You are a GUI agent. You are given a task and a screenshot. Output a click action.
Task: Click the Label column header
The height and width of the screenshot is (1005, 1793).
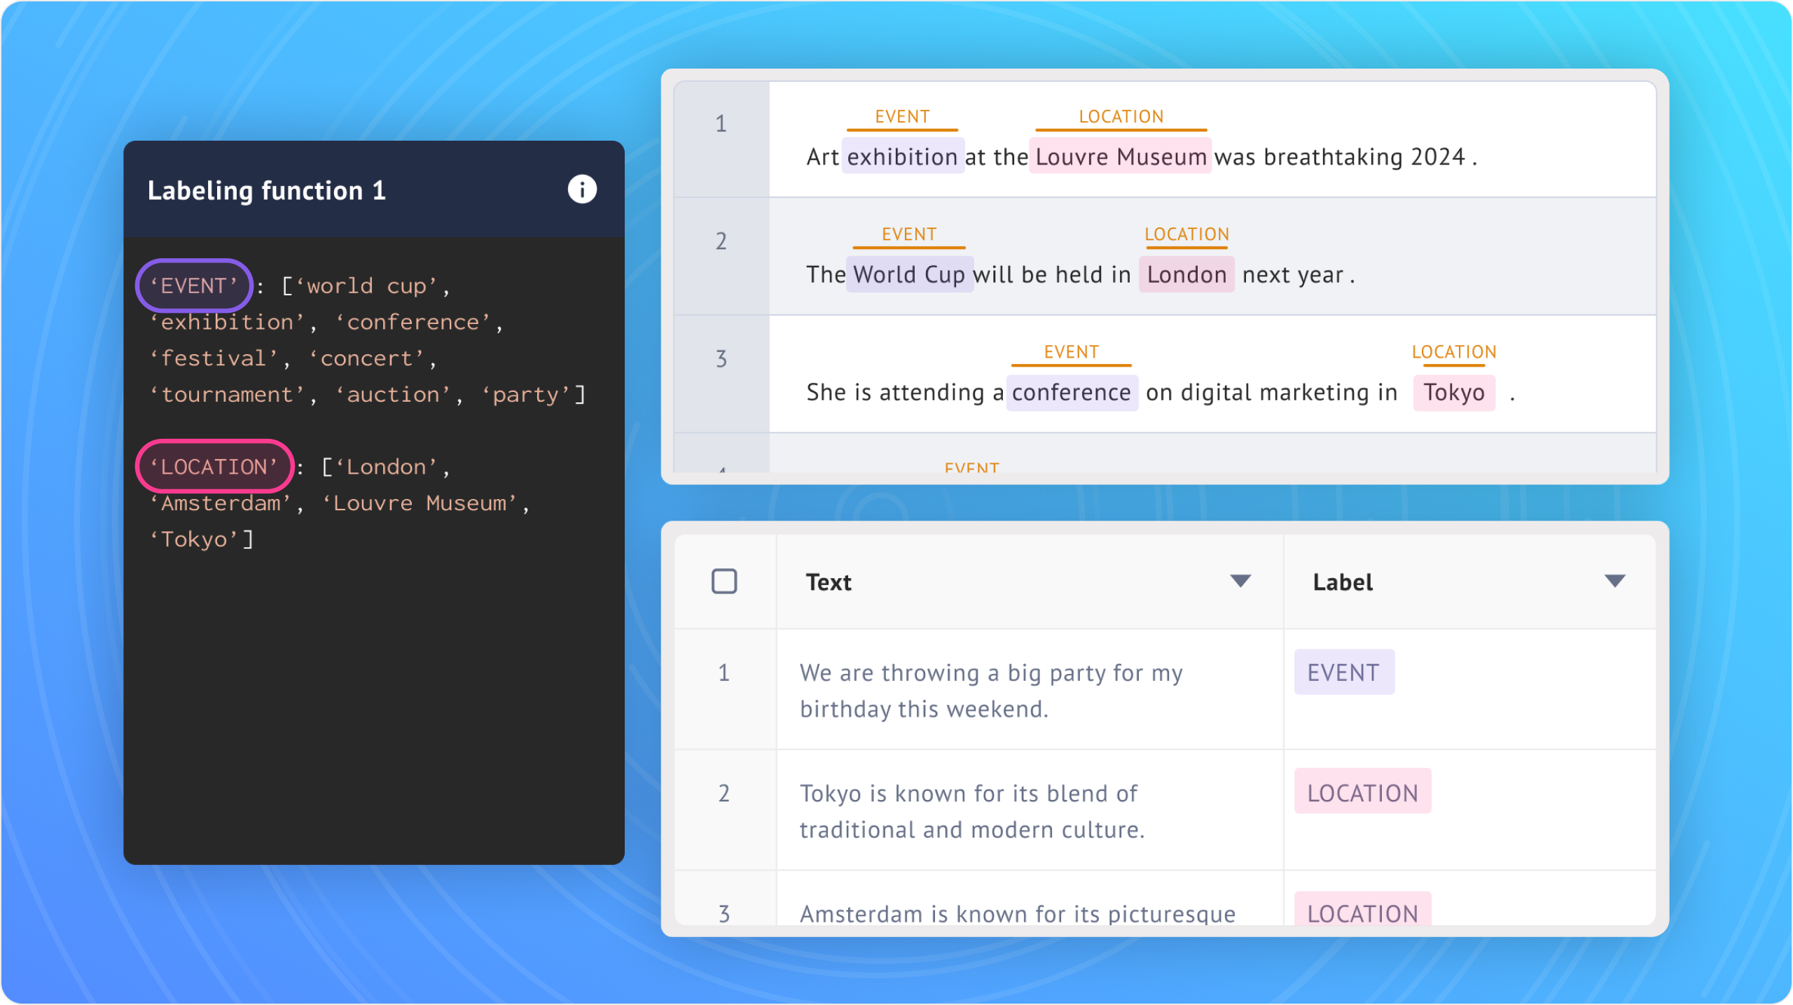tap(1342, 582)
